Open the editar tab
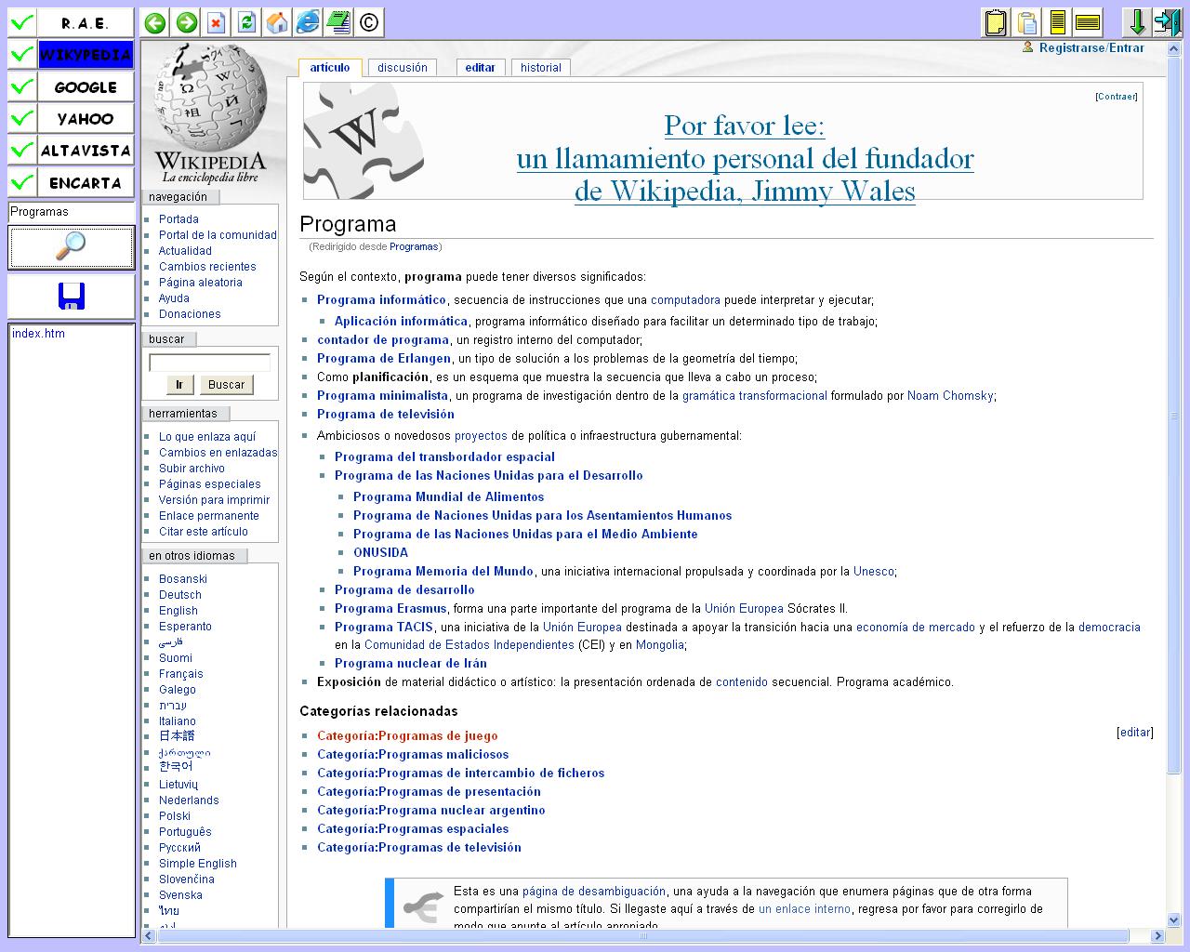Screen dimensions: 1190x952 (481, 68)
